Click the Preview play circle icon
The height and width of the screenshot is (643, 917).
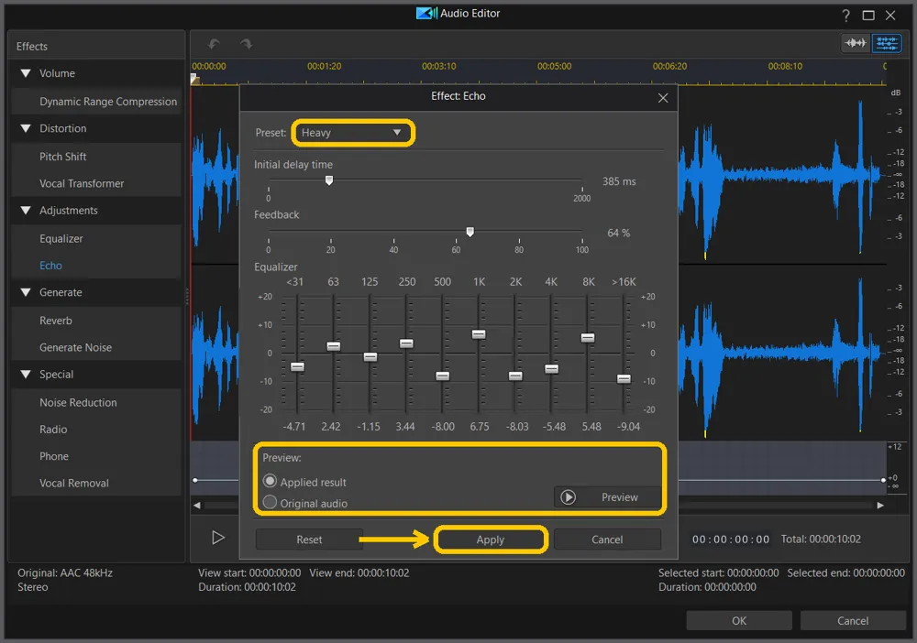click(x=568, y=497)
